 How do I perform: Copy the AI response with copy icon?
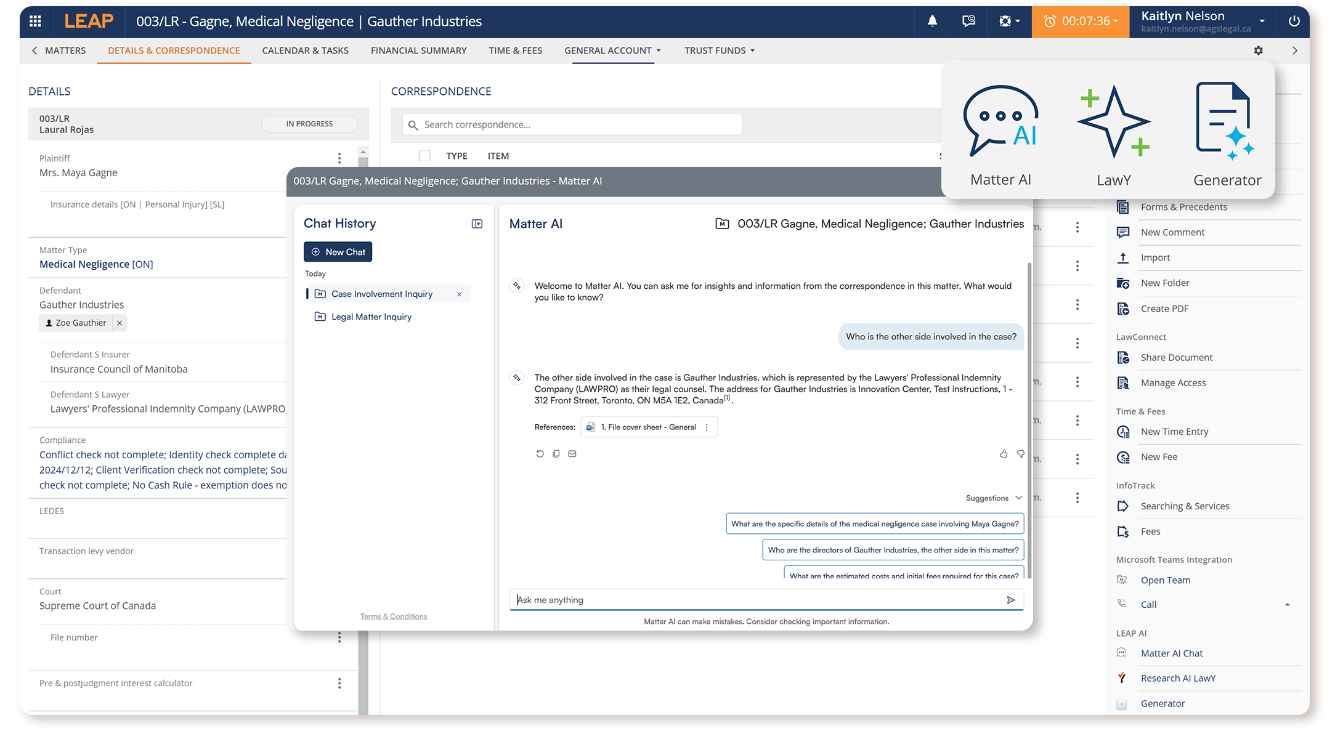point(556,454)
